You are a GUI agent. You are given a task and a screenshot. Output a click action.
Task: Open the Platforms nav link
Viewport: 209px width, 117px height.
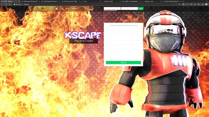[x=75, y=8]
